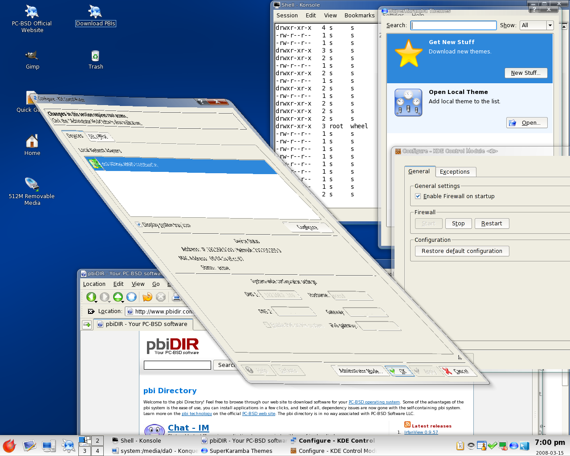The height and width of the screenshot is (456, 570).
Task: Open the Download PBIs desktop icon
Action: 95,16
